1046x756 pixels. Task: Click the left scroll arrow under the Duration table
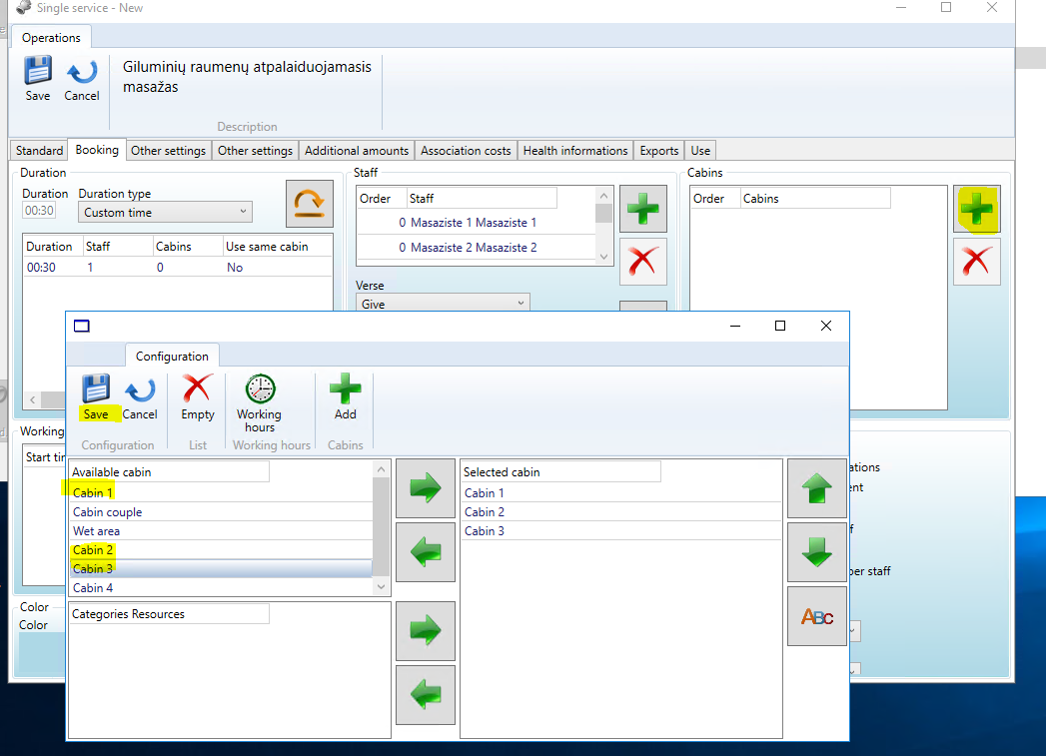[33, 400]
